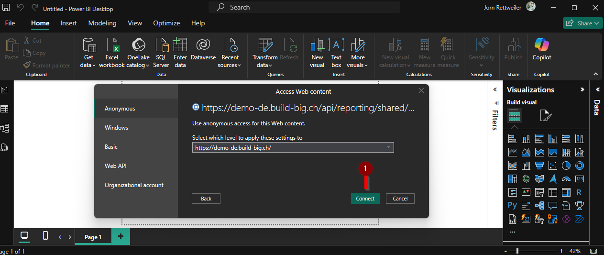Click the Back button

click(206, 199)
